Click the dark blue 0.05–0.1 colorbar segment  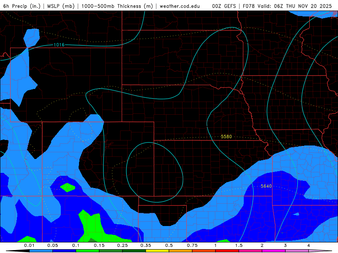(64, 251)
